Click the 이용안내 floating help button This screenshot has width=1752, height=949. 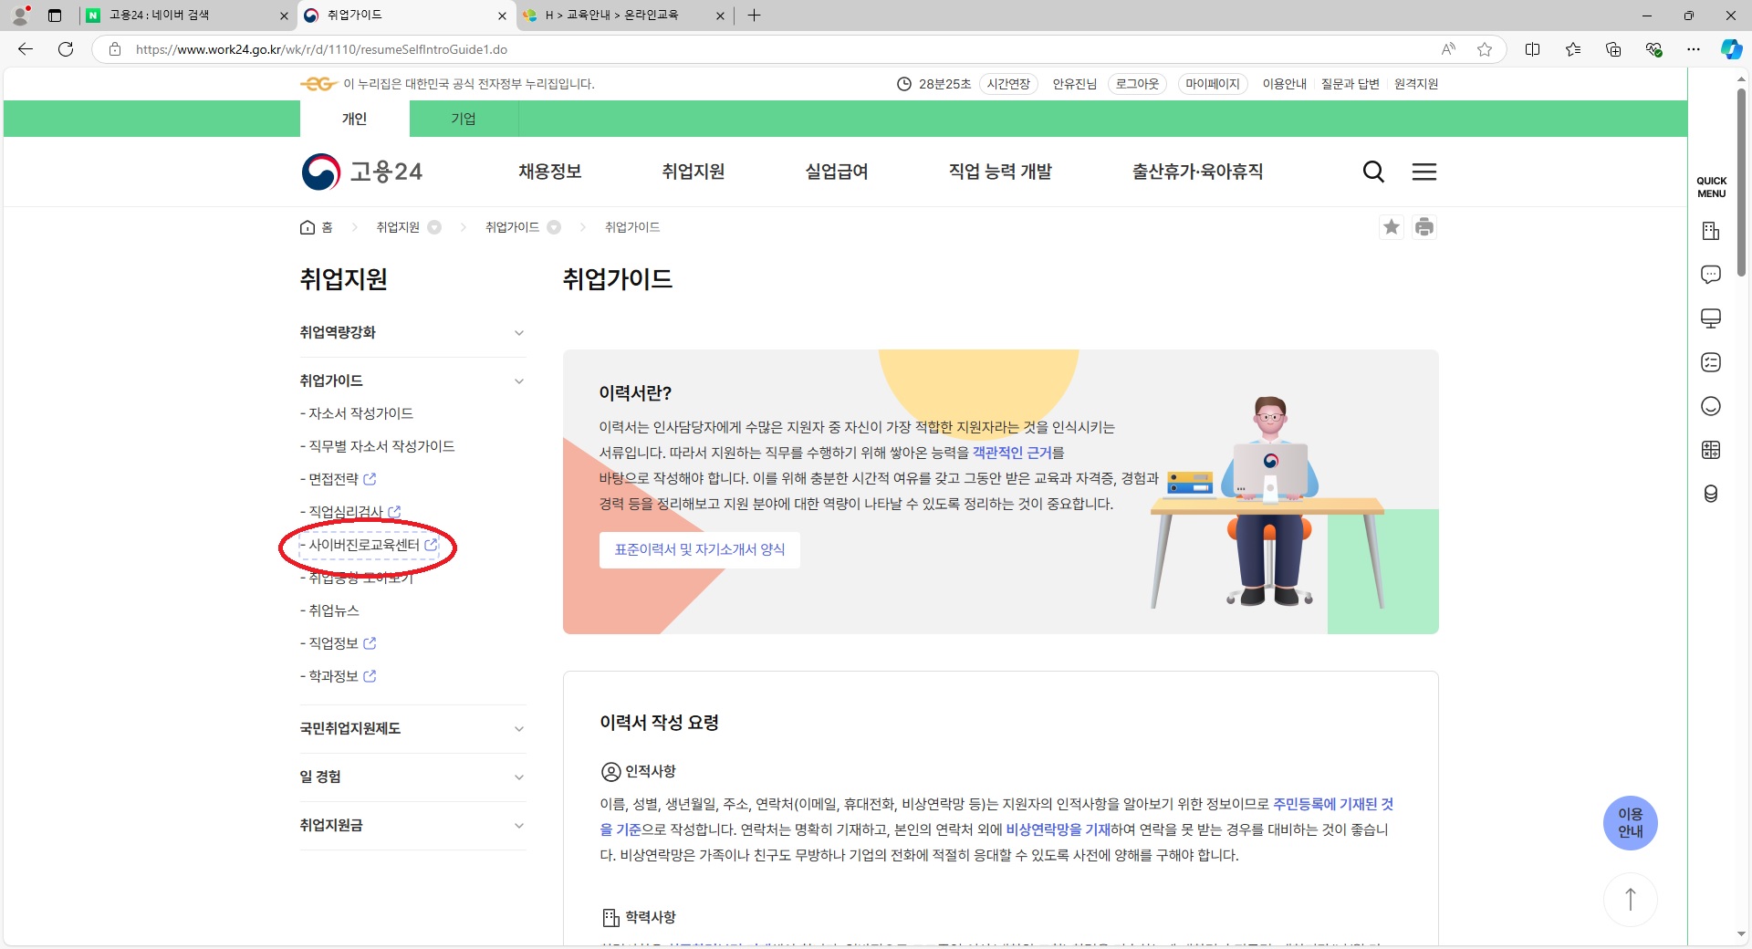click(x=1630, y=823)
